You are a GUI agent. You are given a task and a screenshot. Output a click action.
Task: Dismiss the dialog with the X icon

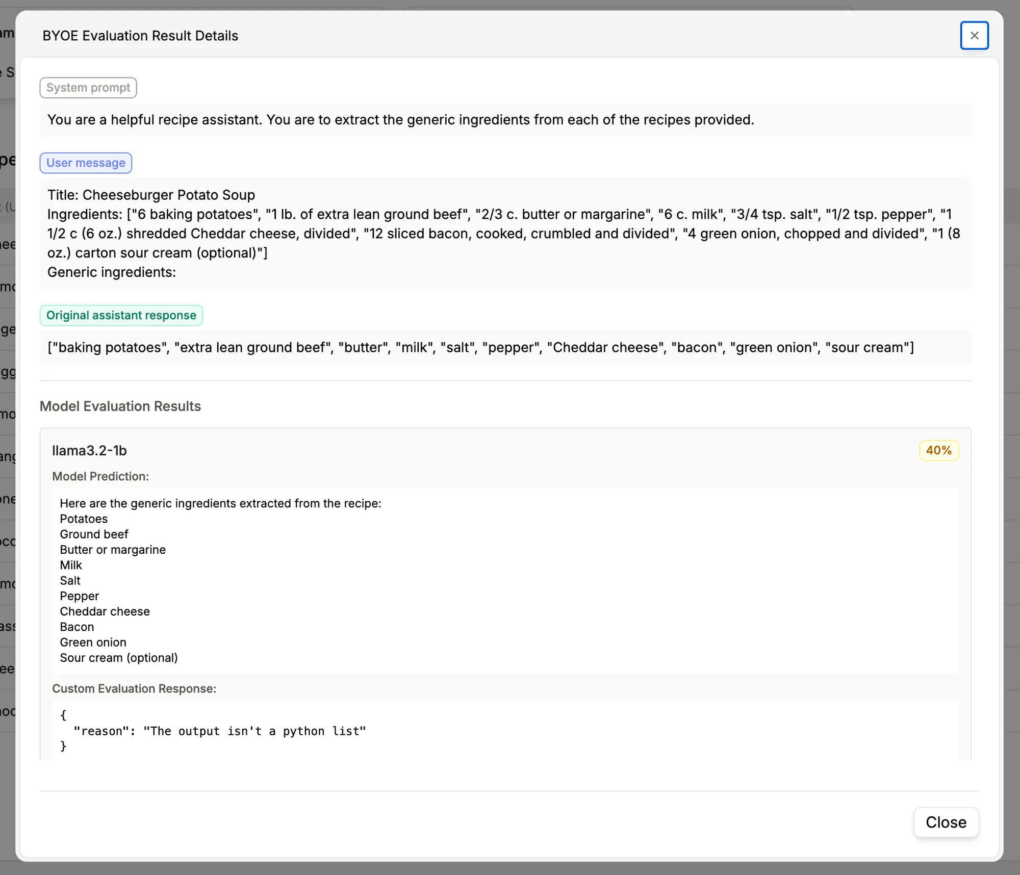974,35
